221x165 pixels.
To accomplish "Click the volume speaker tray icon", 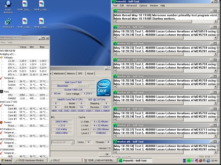I will [200, 160].
